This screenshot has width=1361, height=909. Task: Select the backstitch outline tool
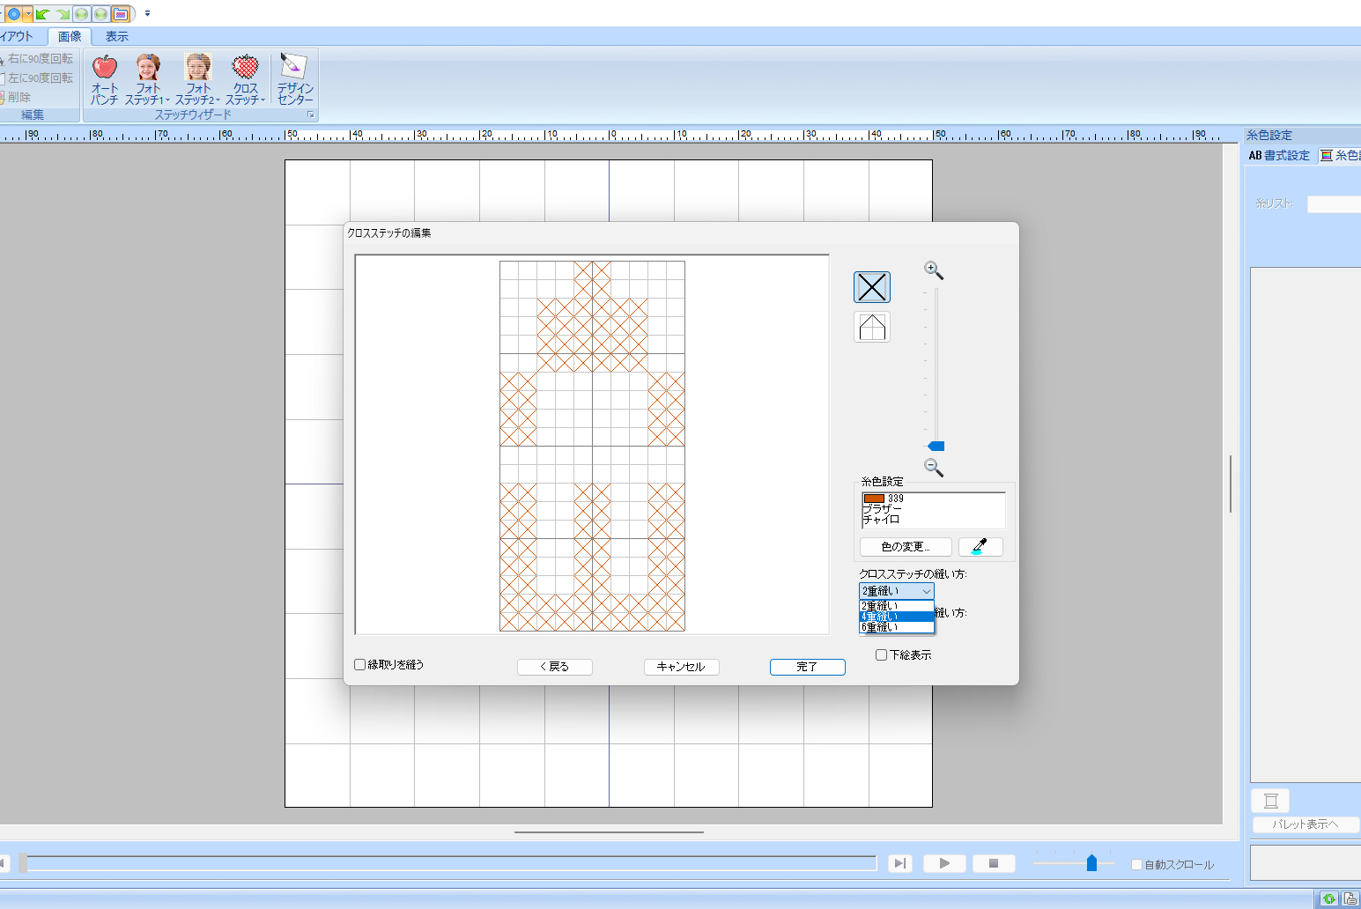click(871, 328)
